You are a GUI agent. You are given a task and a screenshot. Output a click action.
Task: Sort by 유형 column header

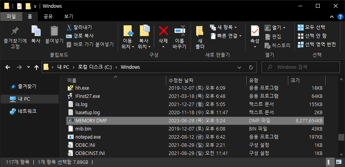pos(267,80)
